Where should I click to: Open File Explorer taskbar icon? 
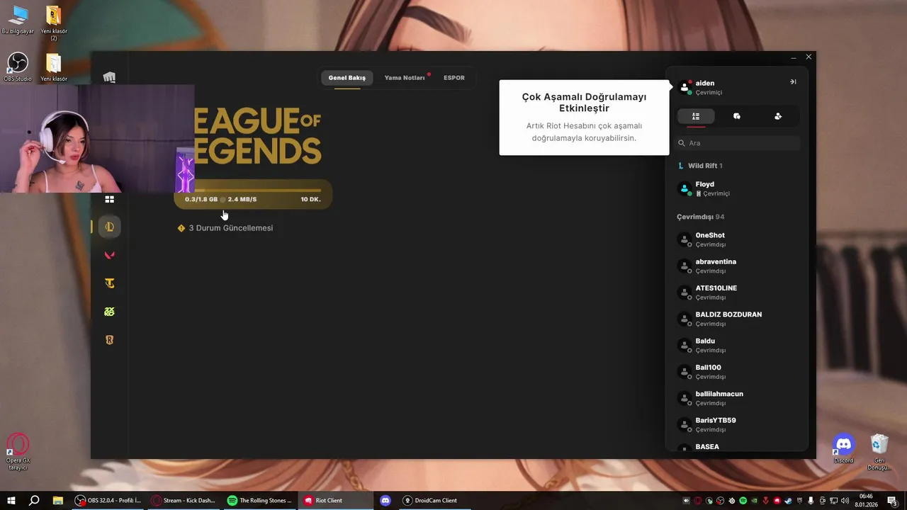(x=57, y=501)
